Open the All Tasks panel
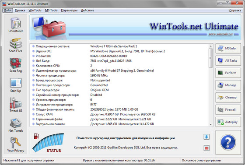Screen dimensions: 245x165 coord(228,61)
